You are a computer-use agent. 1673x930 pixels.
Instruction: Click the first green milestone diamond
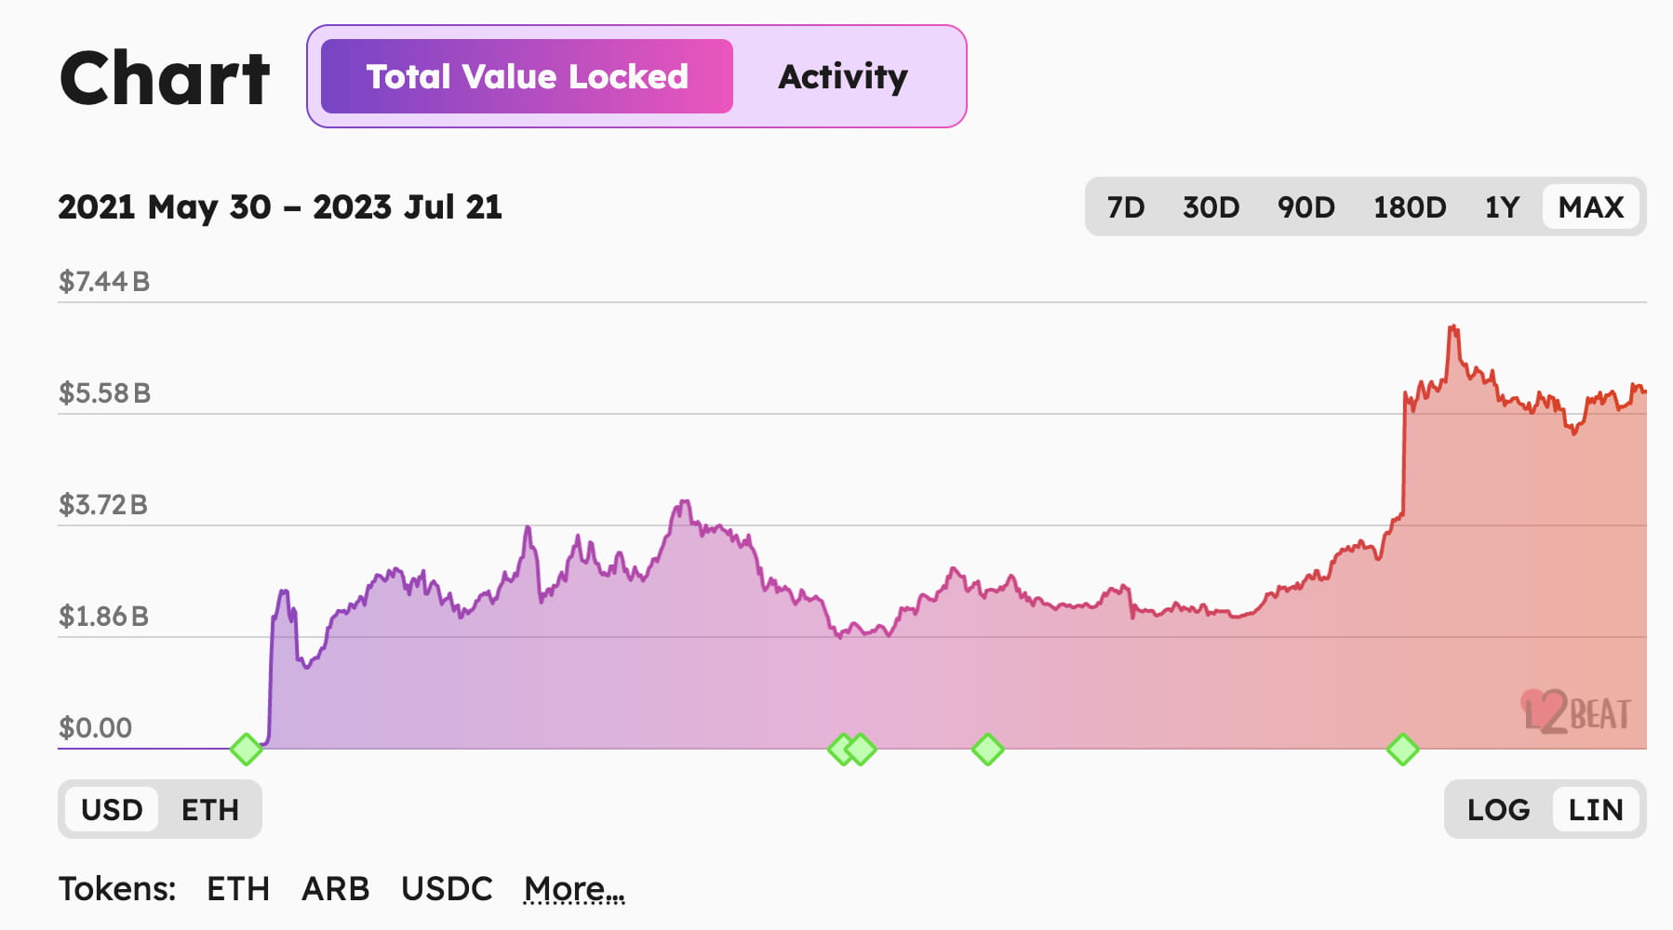click(x=247, y=749)
